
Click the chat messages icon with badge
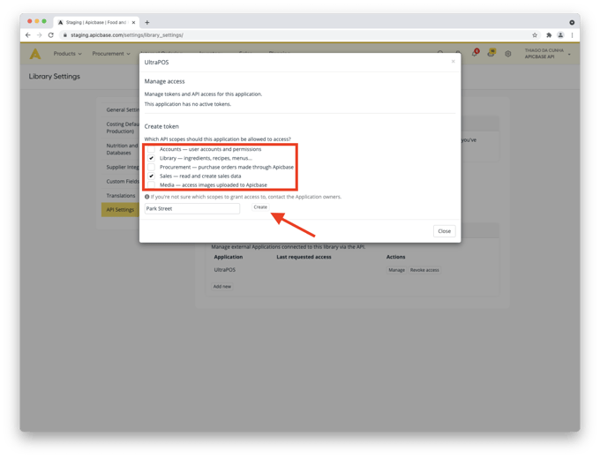(491, 53)
